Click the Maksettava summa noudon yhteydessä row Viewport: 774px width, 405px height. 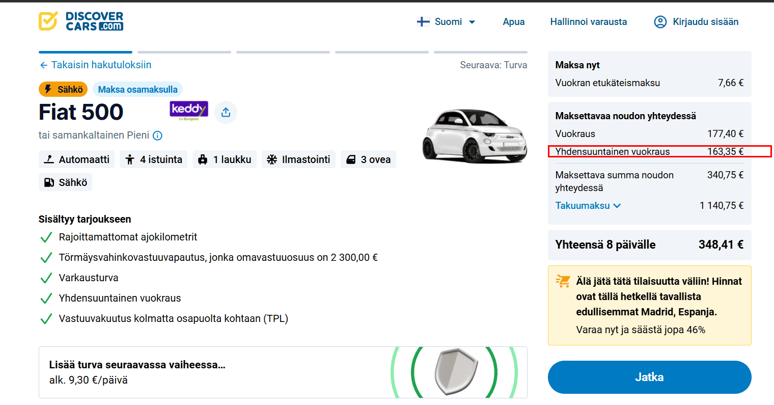tap(649, 181)
